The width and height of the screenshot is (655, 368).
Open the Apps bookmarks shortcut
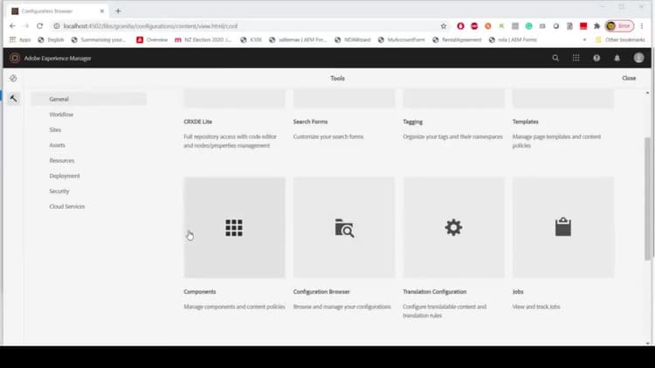tap(20, 39)
